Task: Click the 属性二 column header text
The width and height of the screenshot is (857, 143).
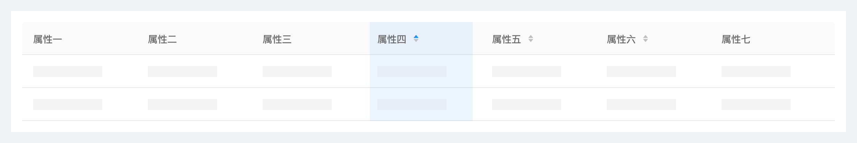Action: coord(162,40)
